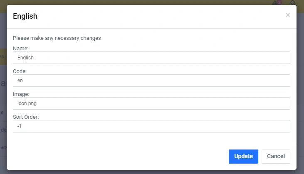Image resolution: width=304 pixels, height=174 pixels.
Task: Click the "English" dialog title heading
Action: [x=25, y=17]
